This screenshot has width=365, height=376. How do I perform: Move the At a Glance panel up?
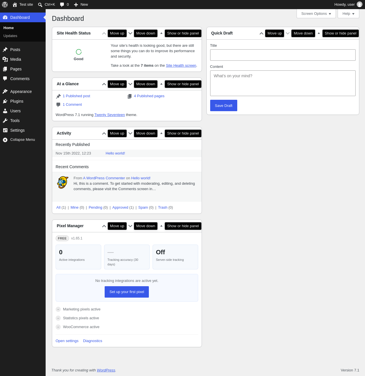(x=104, y=84)
